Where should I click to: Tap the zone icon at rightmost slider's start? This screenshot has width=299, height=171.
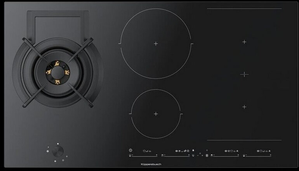(244, 156)
